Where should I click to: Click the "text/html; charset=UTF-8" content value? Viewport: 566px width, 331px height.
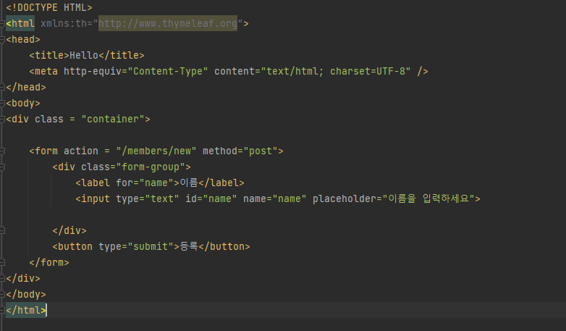(336, 71)
